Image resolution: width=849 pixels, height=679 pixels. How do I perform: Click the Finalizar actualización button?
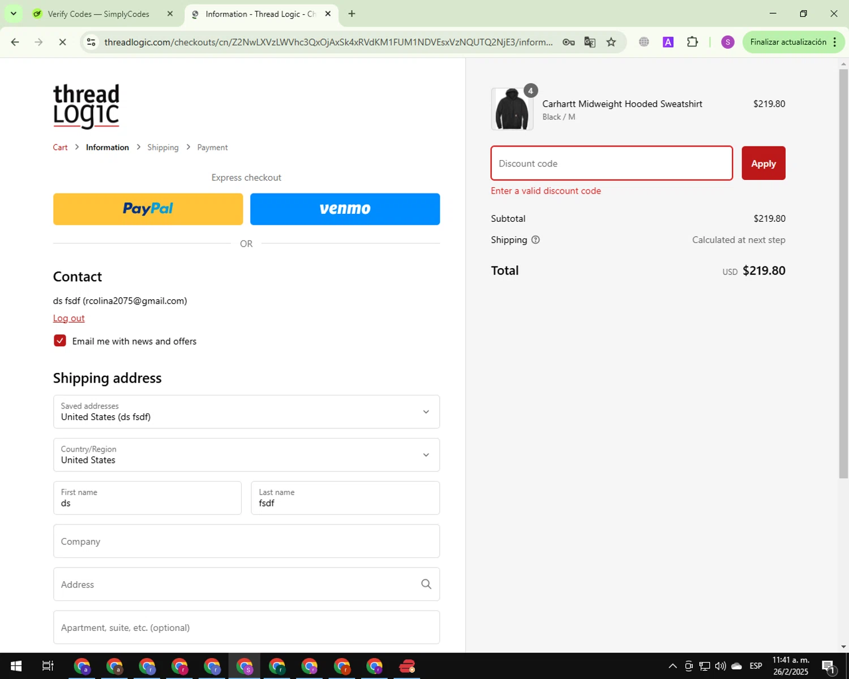tap(788, 42)
